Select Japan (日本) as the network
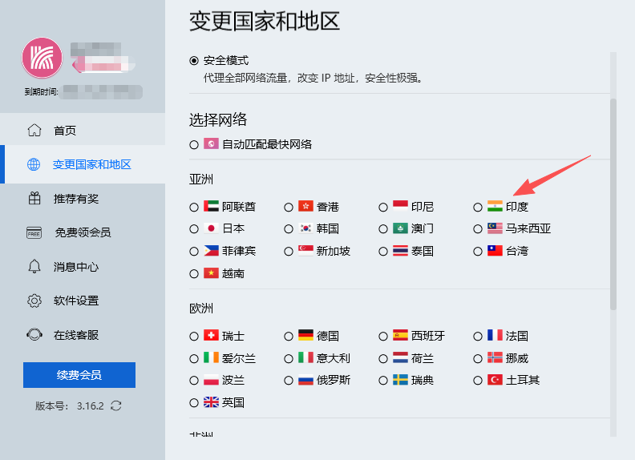 pyautogui.click(x=194, y=228)
